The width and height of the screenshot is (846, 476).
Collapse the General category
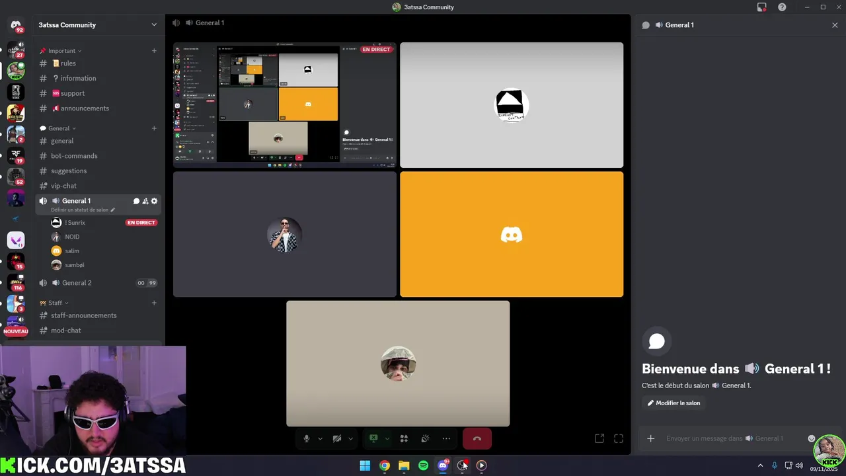tap(58, 128)
